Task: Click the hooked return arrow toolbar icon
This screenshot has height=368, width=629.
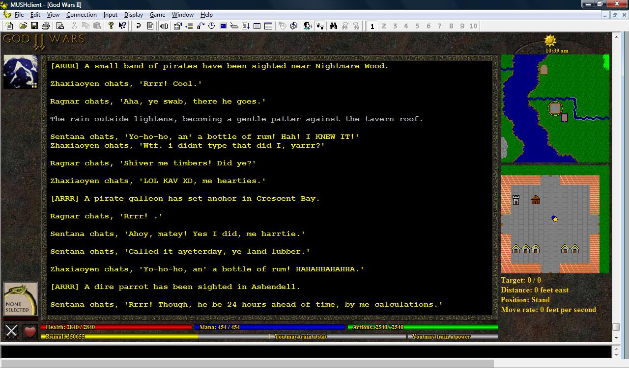Action: click(x=139, y=26)
